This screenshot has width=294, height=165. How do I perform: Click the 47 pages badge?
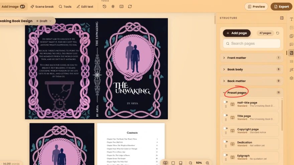(x=265, y=33)
